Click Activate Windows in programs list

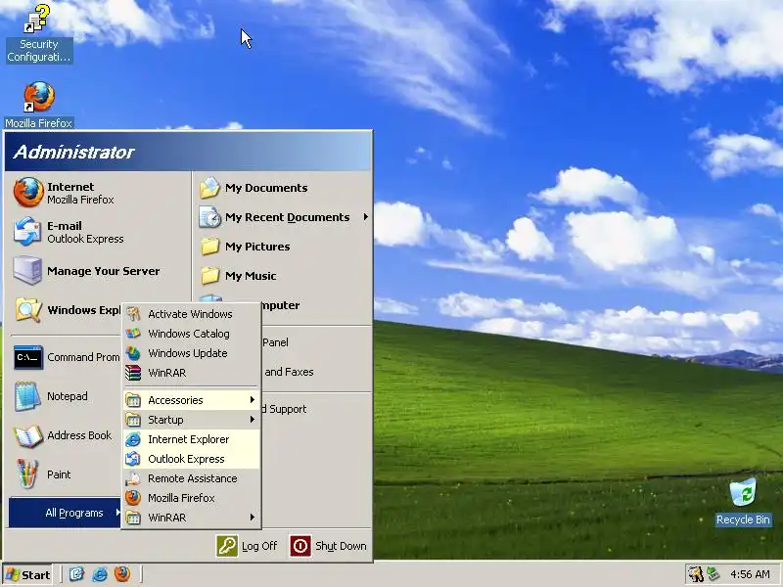(x=191, y=314)
